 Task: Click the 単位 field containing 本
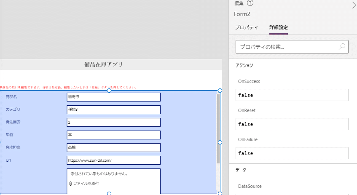click(x=114, y=135)
